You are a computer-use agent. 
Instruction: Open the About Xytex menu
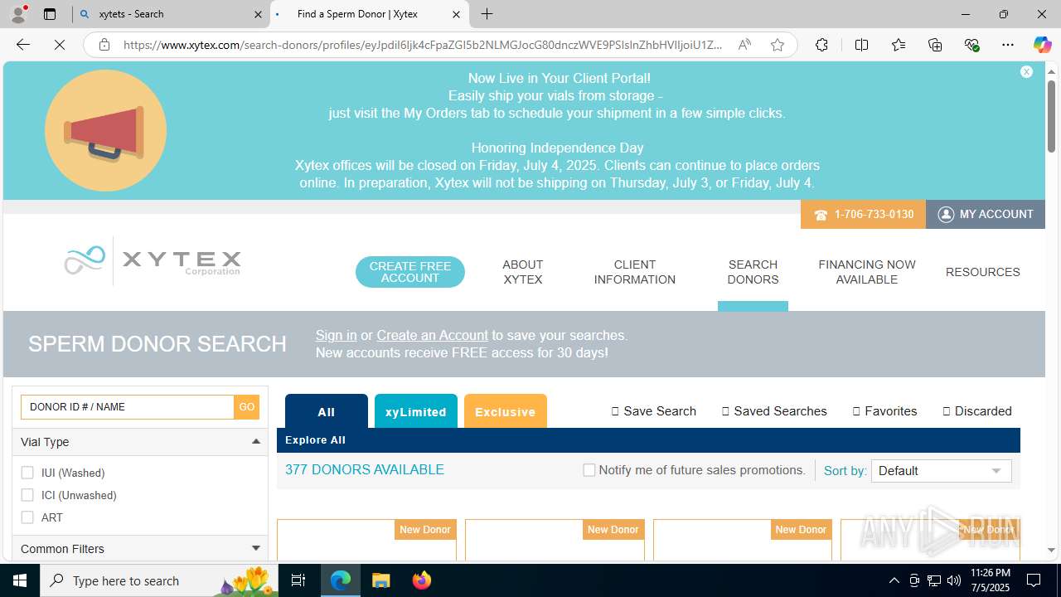click(x=523, y=272)
